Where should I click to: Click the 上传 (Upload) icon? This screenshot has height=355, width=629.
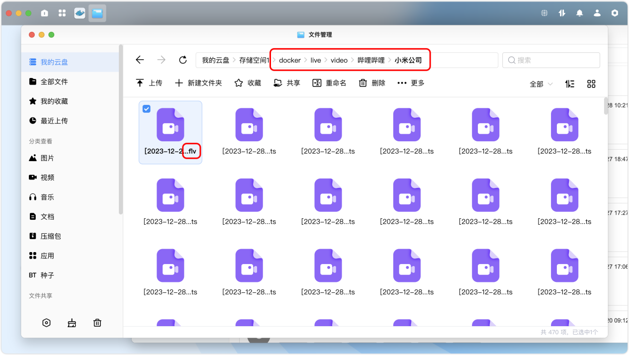coord(141,83)
